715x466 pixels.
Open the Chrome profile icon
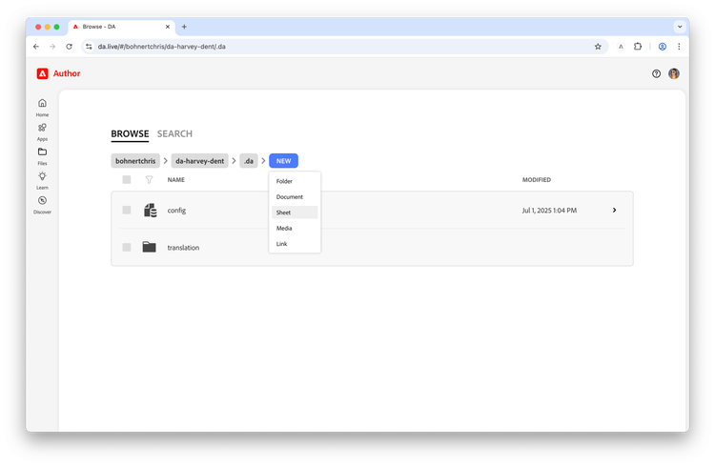tap(663, 47)
